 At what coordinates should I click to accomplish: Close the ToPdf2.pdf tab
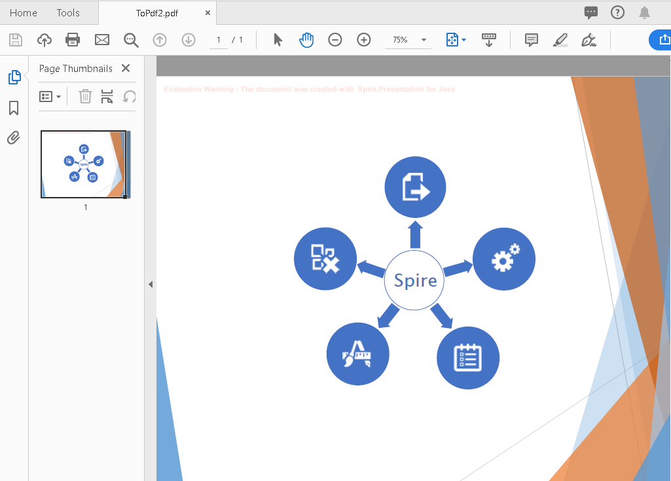point(208,13)
